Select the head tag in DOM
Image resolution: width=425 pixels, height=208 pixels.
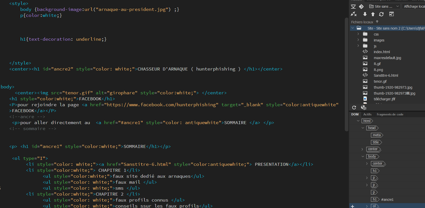tap(372, 128)
